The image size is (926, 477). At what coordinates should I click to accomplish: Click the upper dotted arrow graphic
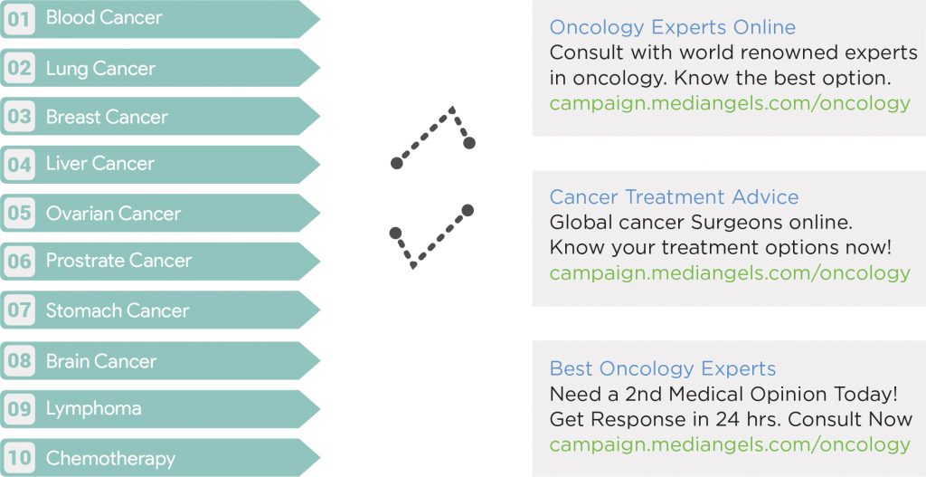[433, 138]
